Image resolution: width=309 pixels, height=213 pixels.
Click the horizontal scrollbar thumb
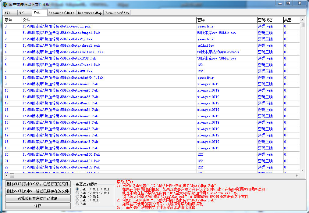coord(12,175)
